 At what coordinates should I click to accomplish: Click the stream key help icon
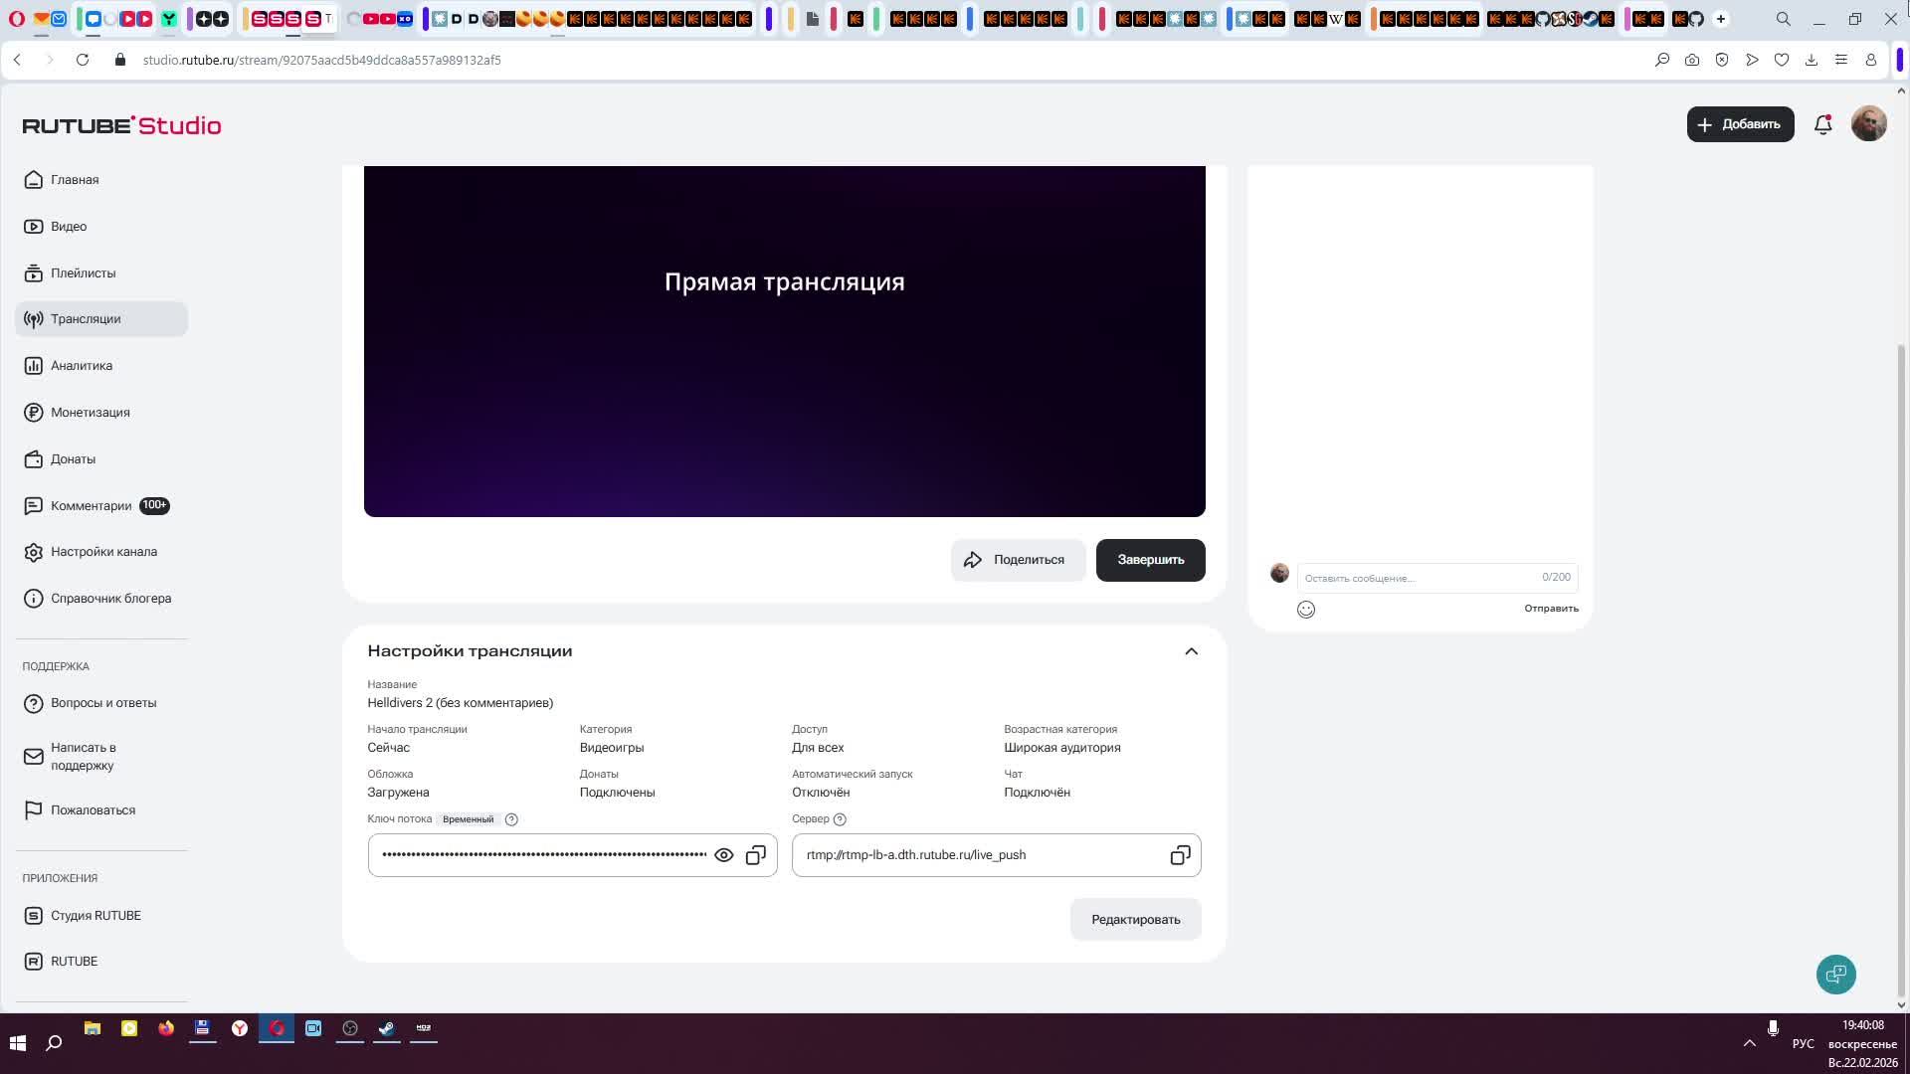click(x=511, y=819)
